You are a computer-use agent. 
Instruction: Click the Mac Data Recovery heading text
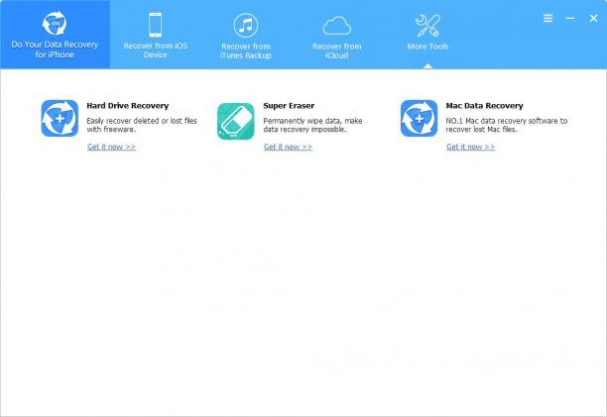tap(484, 106)
